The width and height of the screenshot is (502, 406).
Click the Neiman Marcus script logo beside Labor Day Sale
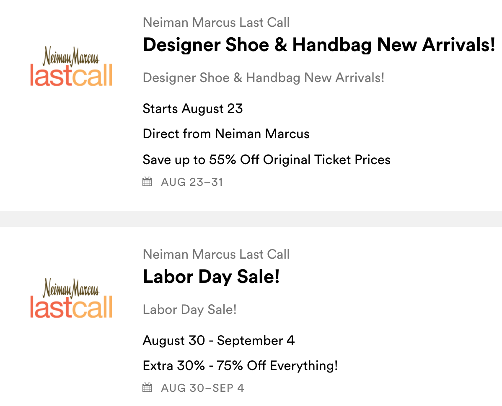(x=71, y=288)
